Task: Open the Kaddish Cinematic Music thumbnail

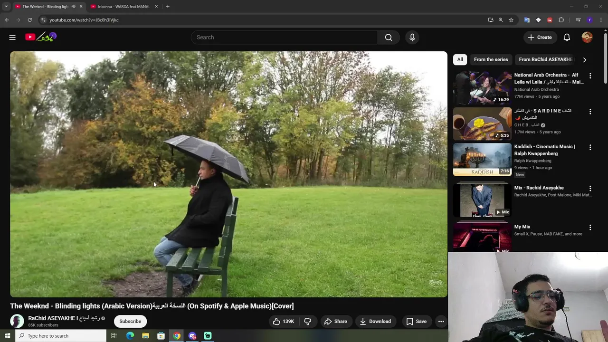Action: coord(482,160)
